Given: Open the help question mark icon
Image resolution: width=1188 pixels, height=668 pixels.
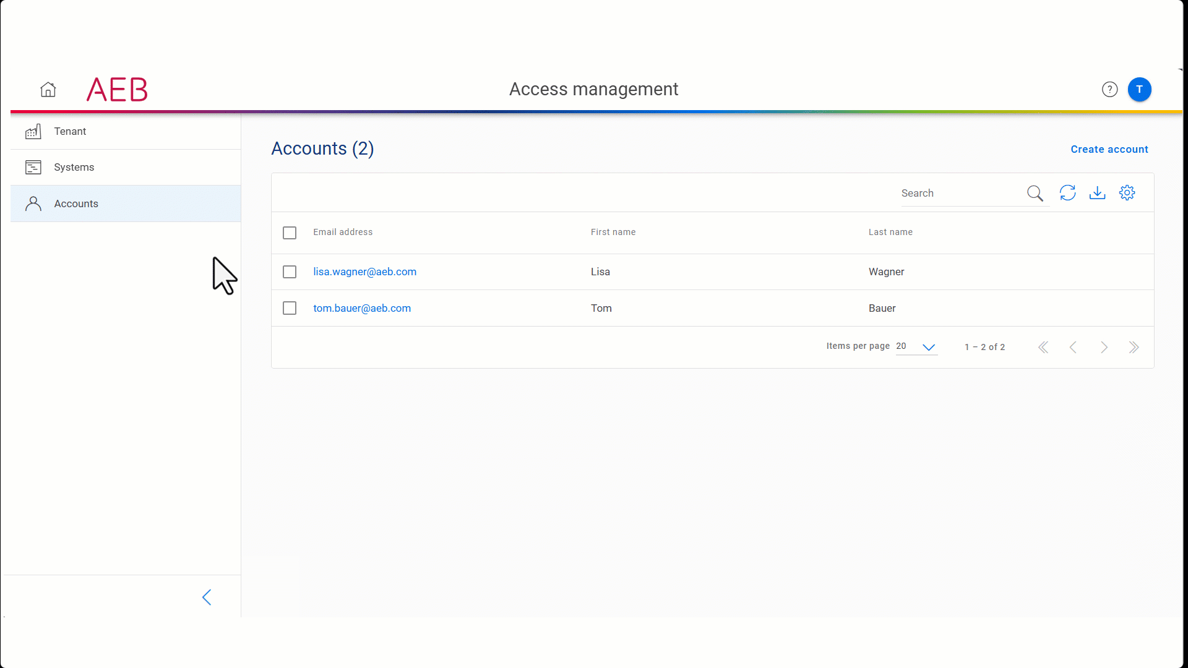Looking at the screenshot, I should tap(1109, 90).
